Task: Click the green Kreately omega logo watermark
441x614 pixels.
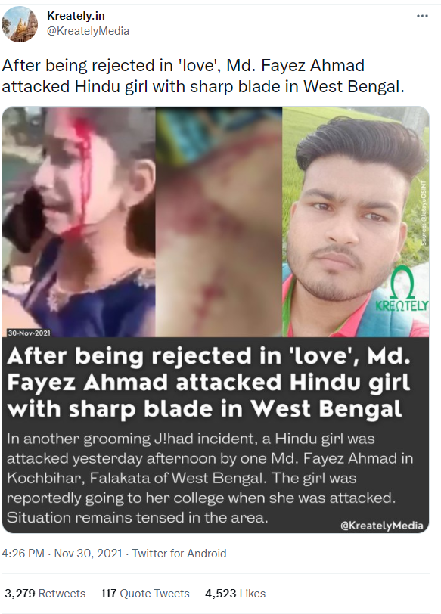Action: [402, 289]
